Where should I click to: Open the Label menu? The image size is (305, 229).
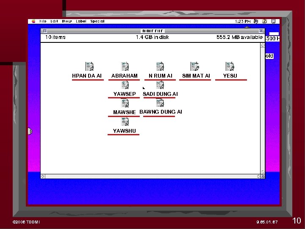81,21
